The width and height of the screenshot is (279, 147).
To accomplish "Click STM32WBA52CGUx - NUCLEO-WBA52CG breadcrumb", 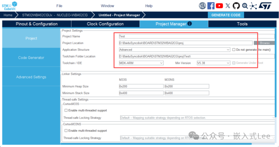I will pos(55,15).
